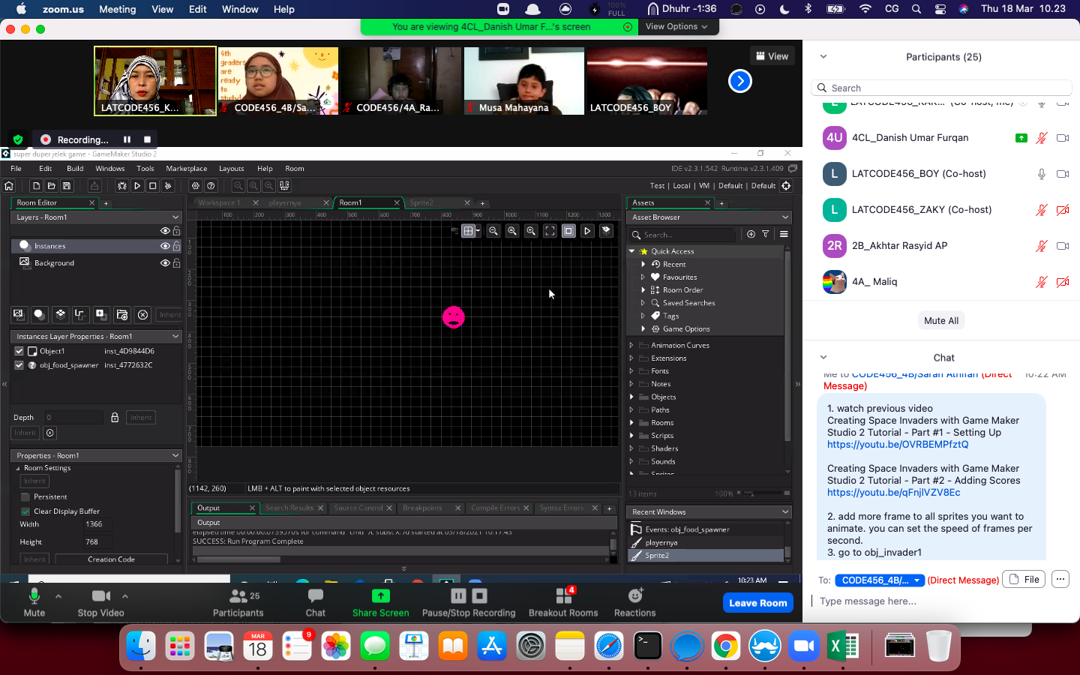This screenshot has height=675, width=1080.
Task: Toggle the Clear Display Buffer checkbox
Action: point(25,511)
